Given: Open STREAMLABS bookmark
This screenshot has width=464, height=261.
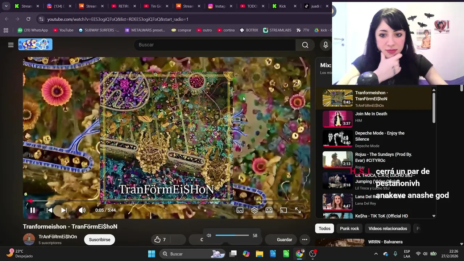Looking at the screenshot, I should (277, 30).
